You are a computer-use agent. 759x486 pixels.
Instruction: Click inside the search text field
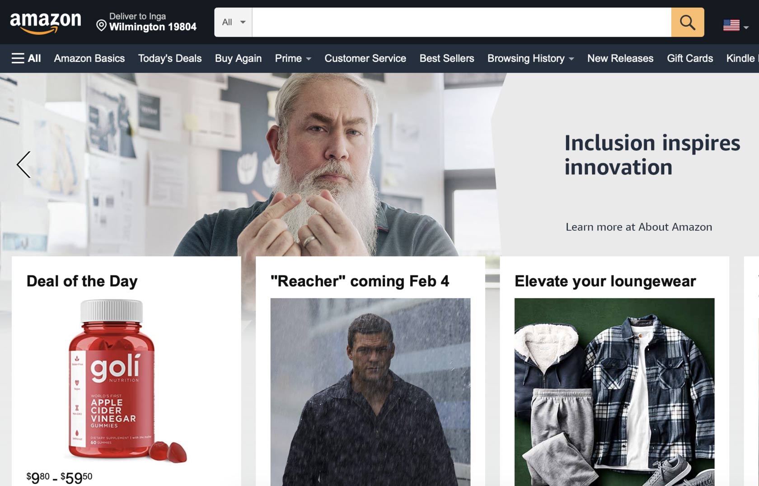(x=461, y=22)
